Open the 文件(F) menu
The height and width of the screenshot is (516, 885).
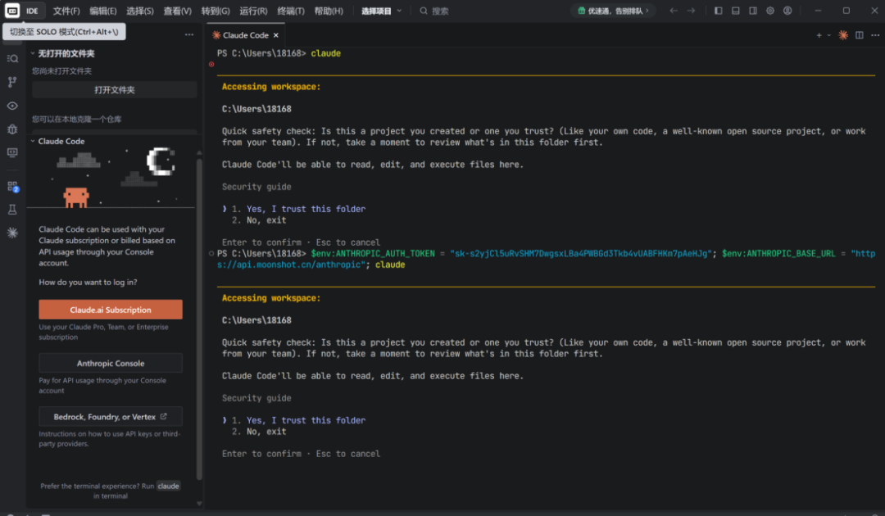coord(66,11)
